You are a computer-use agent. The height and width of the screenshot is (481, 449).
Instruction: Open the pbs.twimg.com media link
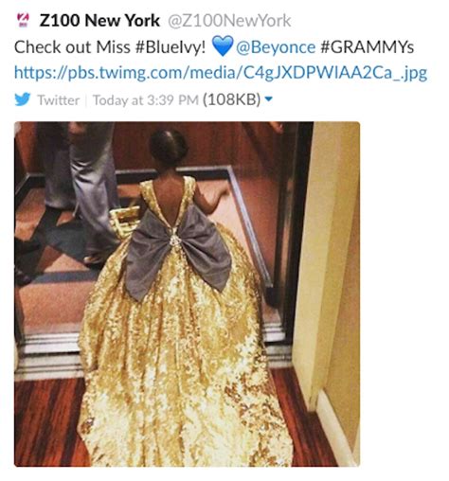221,73
